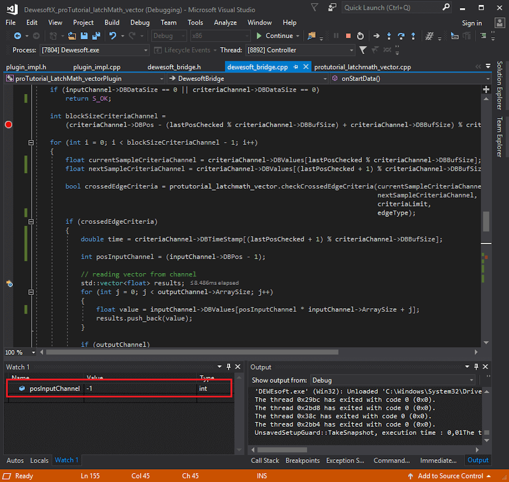Click the hex display toolbar icon
The width and height of the screenshot is (509, 482).
tap(429, 36)
